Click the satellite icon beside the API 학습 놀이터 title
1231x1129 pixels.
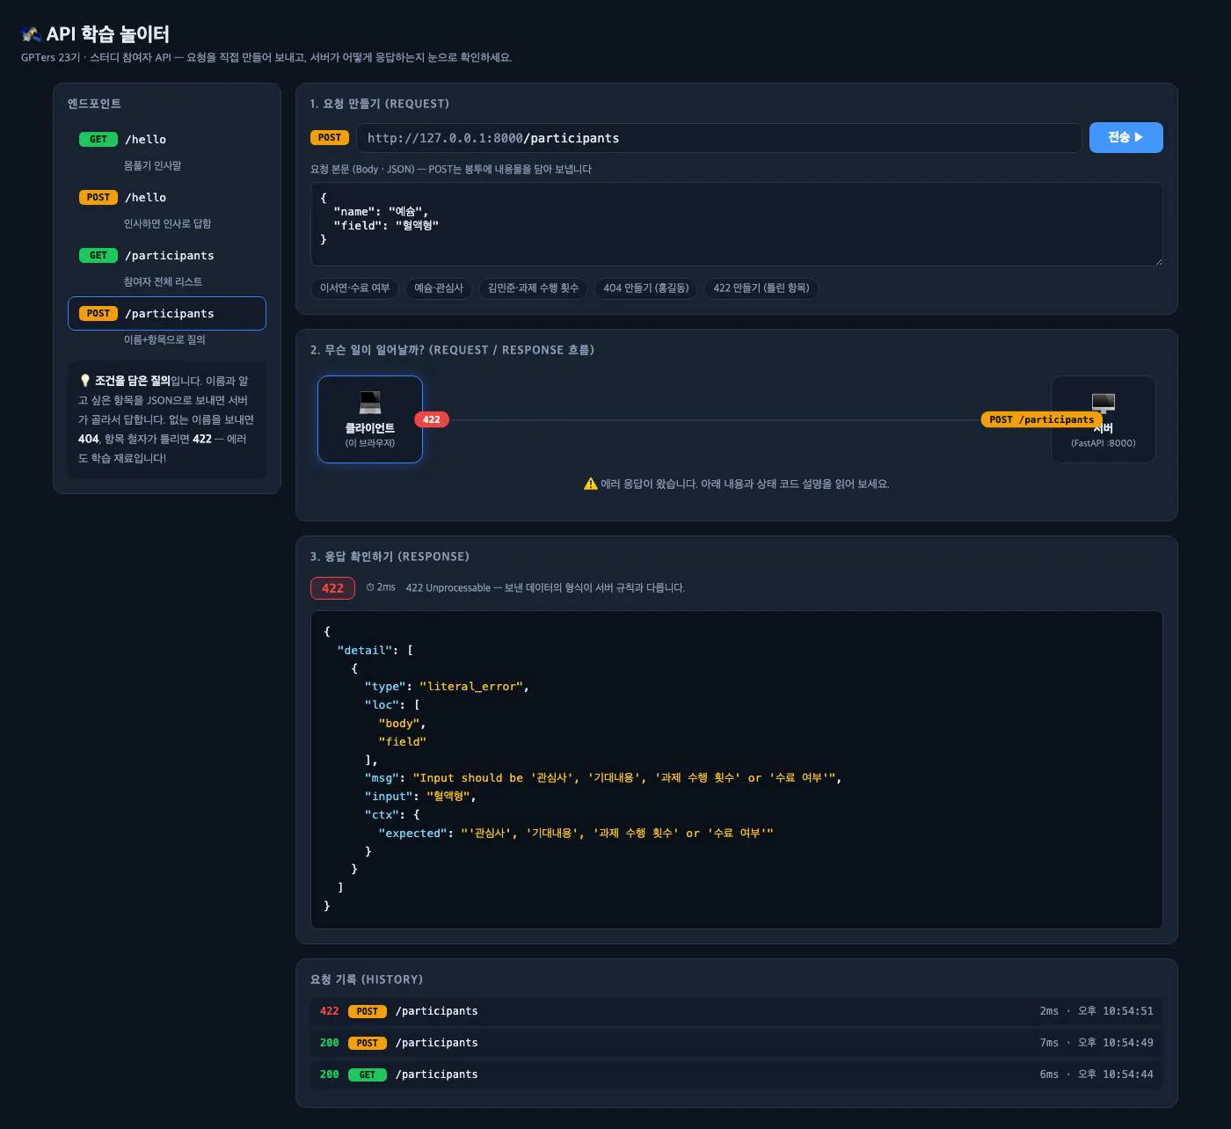click(x=31, y=34)
